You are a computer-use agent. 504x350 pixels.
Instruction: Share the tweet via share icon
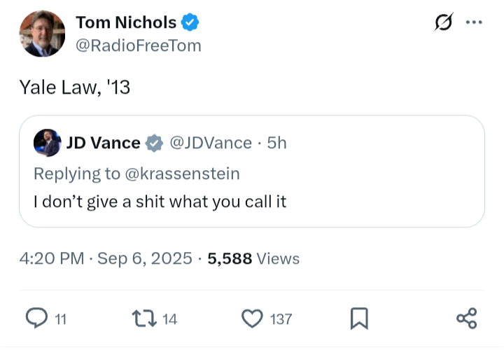pos(466,318)
